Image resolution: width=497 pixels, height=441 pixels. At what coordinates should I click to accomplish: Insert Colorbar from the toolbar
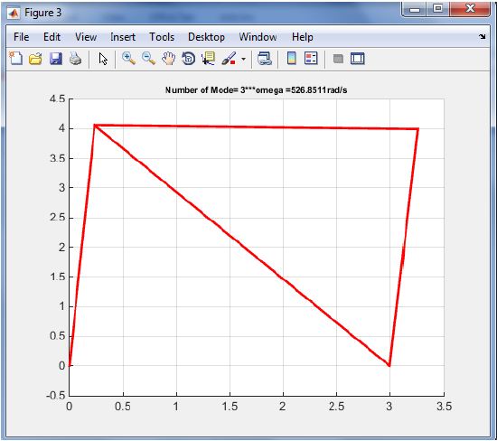click(x=292, y=59)
